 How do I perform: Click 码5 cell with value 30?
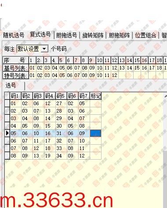[61, 126]
